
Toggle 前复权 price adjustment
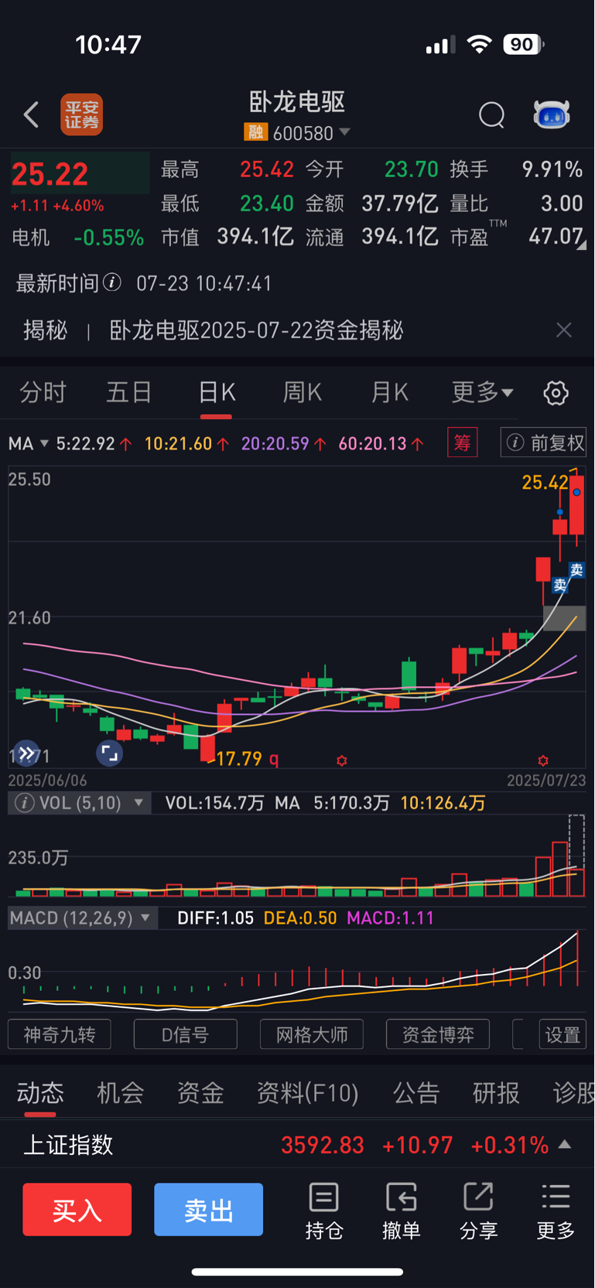(x=543, y=442)
